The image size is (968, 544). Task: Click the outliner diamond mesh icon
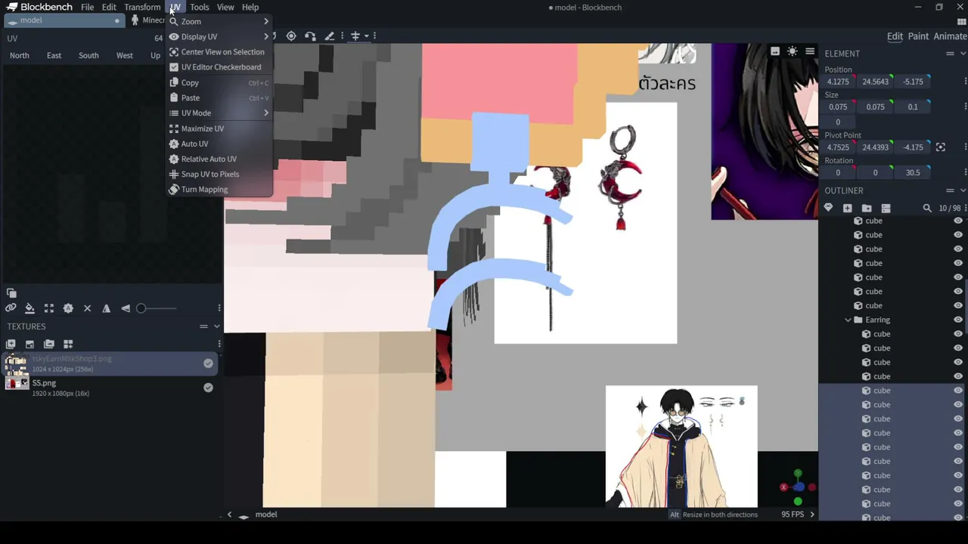[828, 208]
